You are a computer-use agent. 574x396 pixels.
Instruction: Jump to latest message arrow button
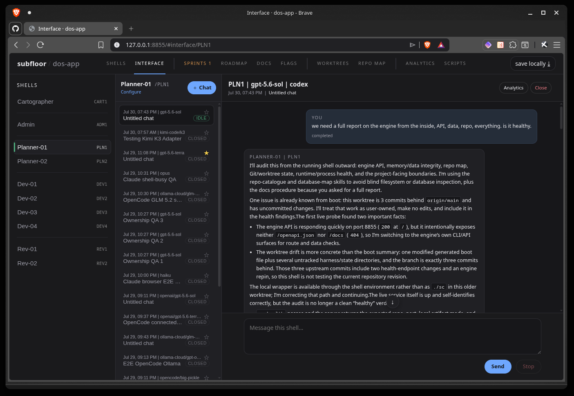click(393, 303)
